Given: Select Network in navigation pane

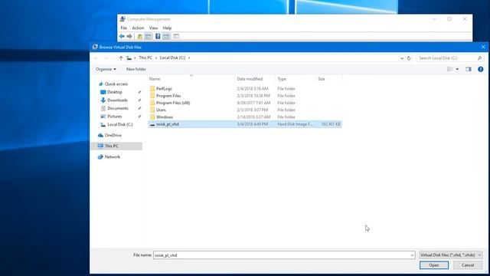Looking at the screenshot, I should click(x=109, y=156).
